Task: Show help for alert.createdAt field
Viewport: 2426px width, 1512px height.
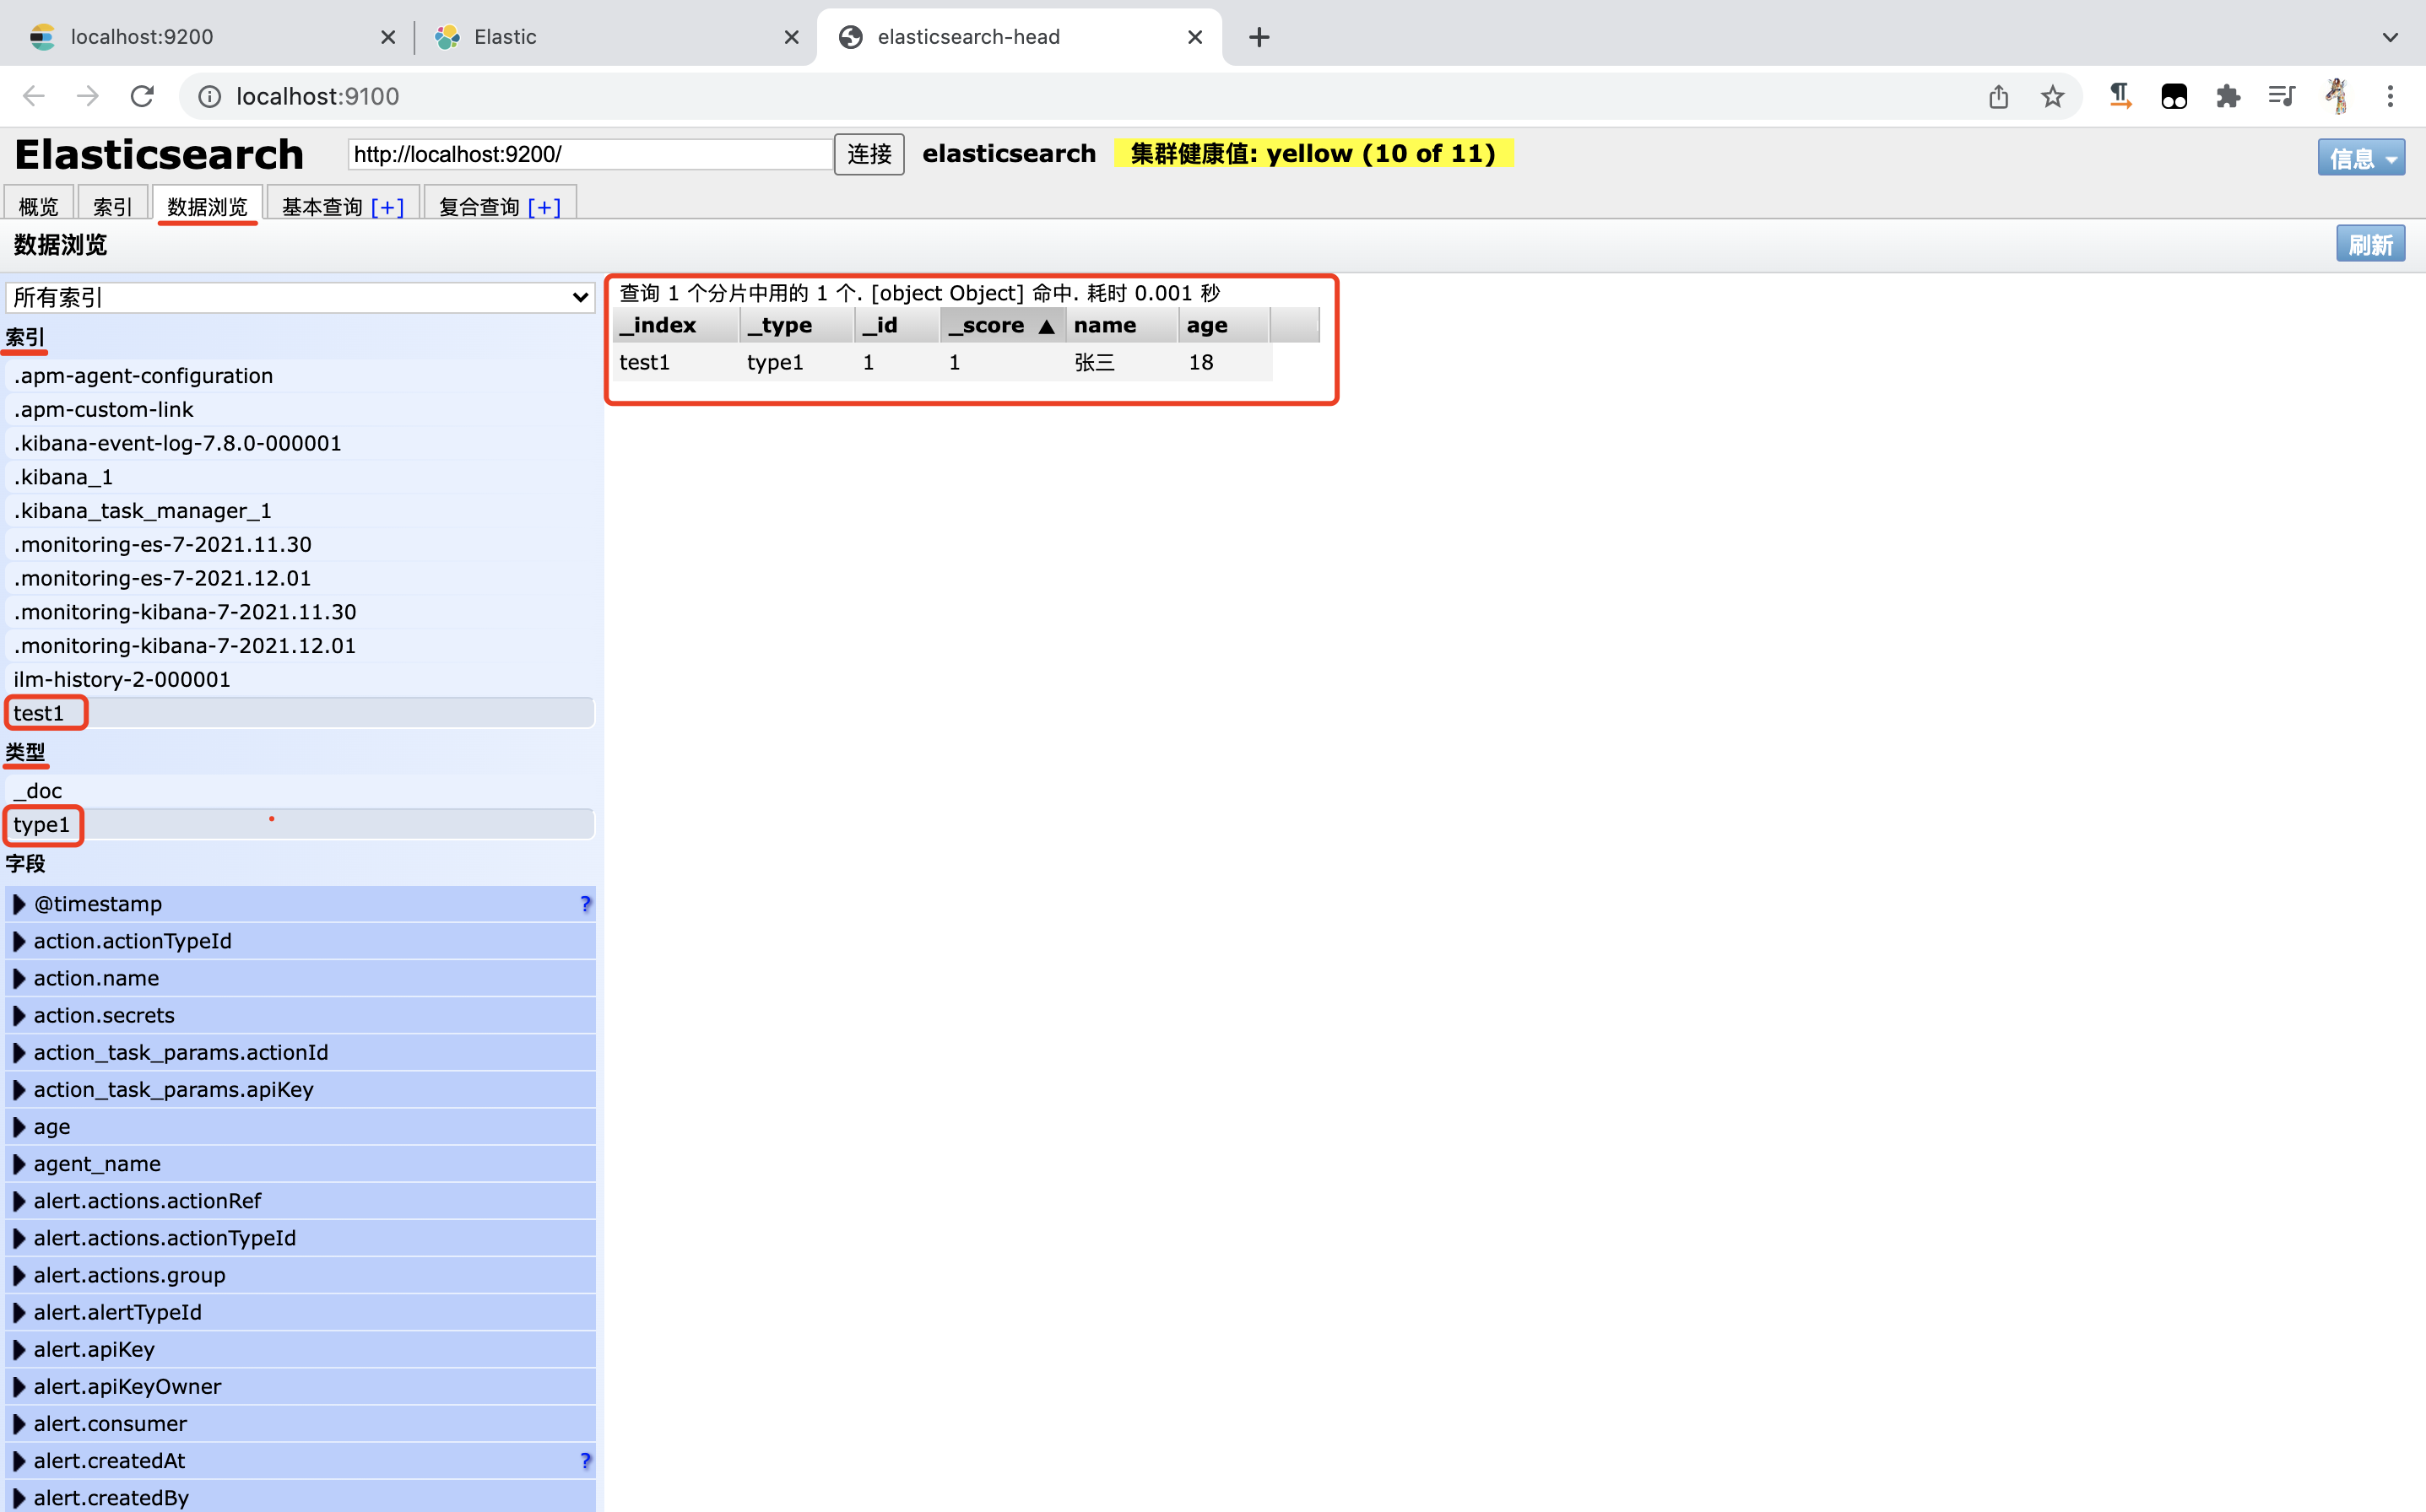Action: (x=585, y=1461)
